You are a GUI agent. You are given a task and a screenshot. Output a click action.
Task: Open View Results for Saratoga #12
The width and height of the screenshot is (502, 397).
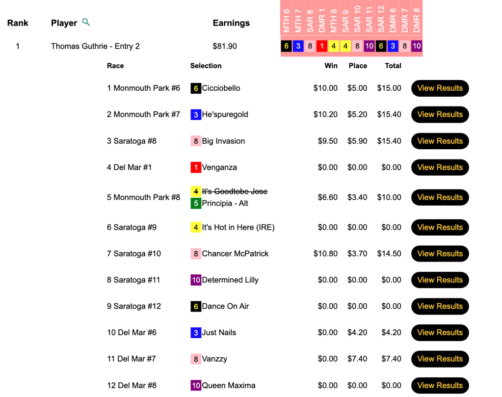click(440, 306)
